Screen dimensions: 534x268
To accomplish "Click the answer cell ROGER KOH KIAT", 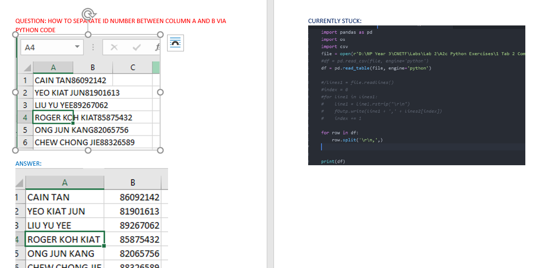I will click(65, 240).
